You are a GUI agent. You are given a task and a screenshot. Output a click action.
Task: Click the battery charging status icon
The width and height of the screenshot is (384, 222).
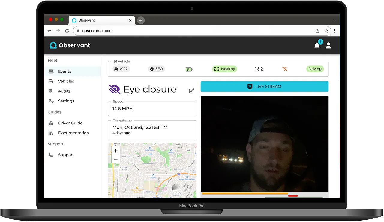tap(188, 69)
